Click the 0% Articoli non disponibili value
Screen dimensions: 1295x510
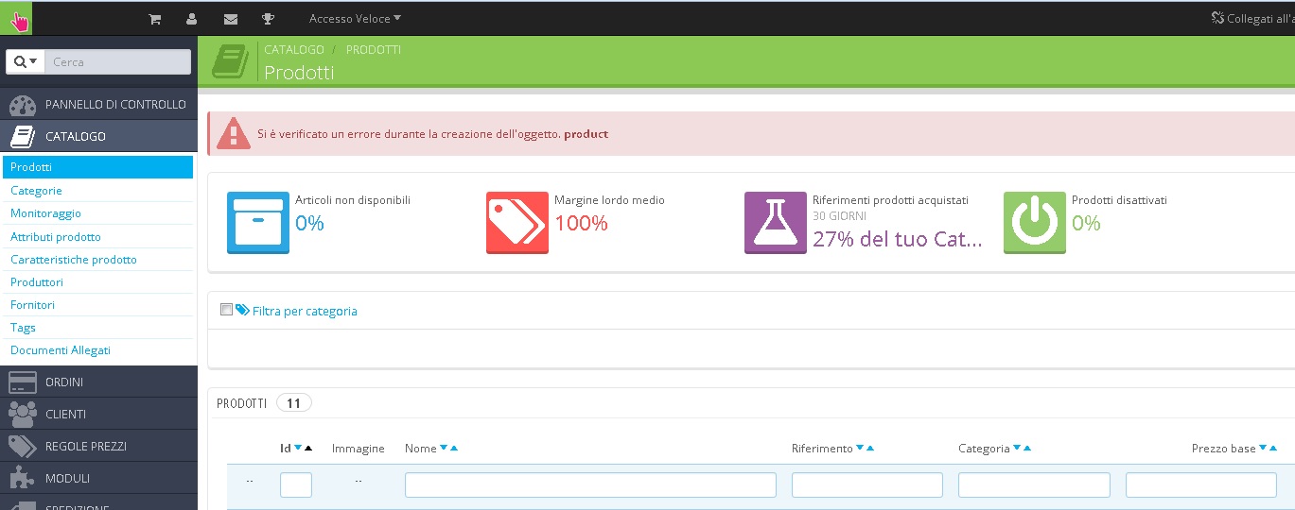pos(309,224)
